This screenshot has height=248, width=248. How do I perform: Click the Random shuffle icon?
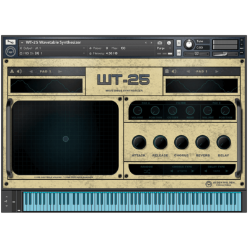click(x=147, y=171)
